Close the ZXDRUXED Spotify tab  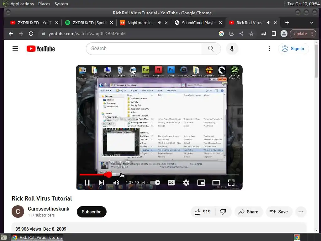(x=112, y=23)
